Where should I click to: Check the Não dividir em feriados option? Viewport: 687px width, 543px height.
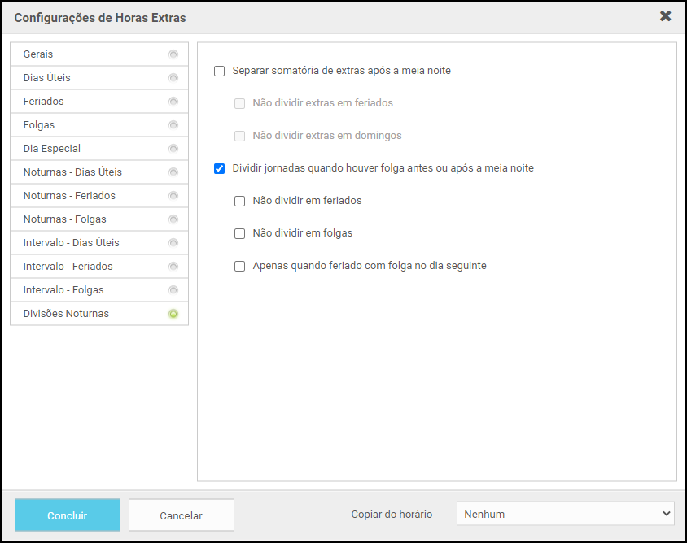pyautogui.click(x=239, y=201)
